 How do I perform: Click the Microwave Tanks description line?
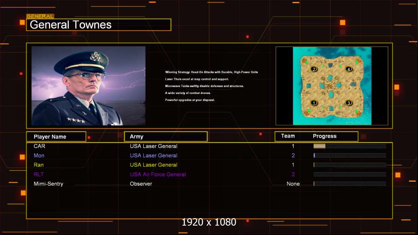pos(204,86)
